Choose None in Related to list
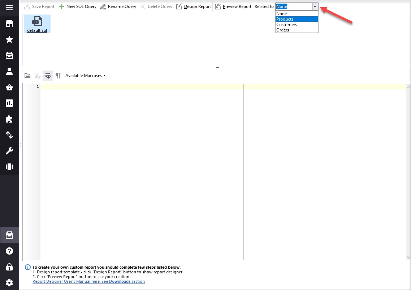Viewport: 411px width, 290px height. (297, 14)
